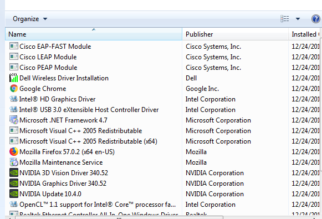
Task: Open the help question mark icon
Action: pyautogui.click(x=316, y=19)
